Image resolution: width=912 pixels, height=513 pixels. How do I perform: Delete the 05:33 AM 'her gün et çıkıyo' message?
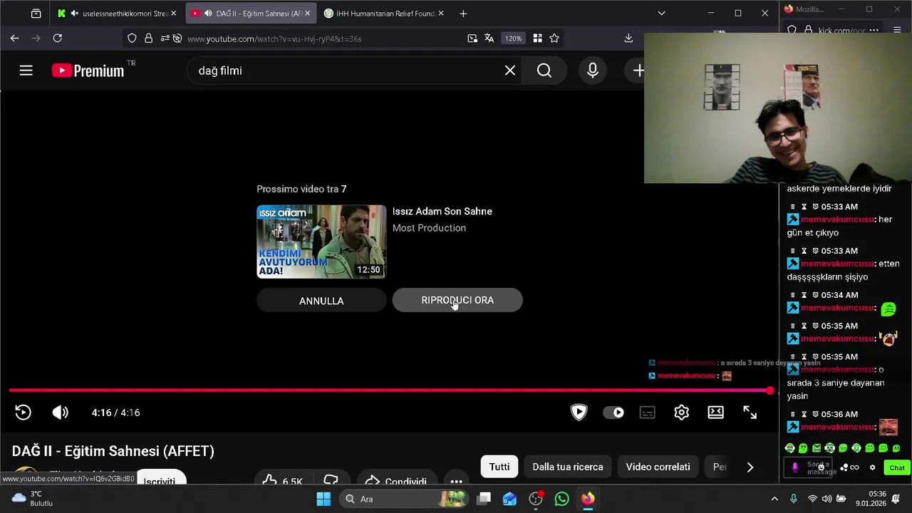[792, 207]
